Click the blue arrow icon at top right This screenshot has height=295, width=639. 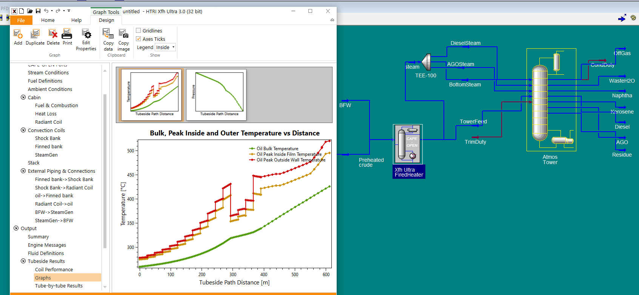622,18
